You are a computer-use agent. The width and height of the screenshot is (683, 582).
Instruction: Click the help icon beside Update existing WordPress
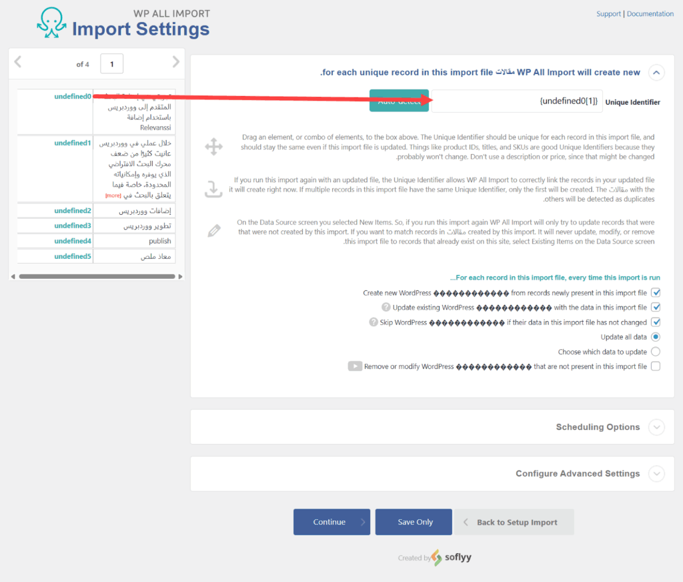point(386,307)
